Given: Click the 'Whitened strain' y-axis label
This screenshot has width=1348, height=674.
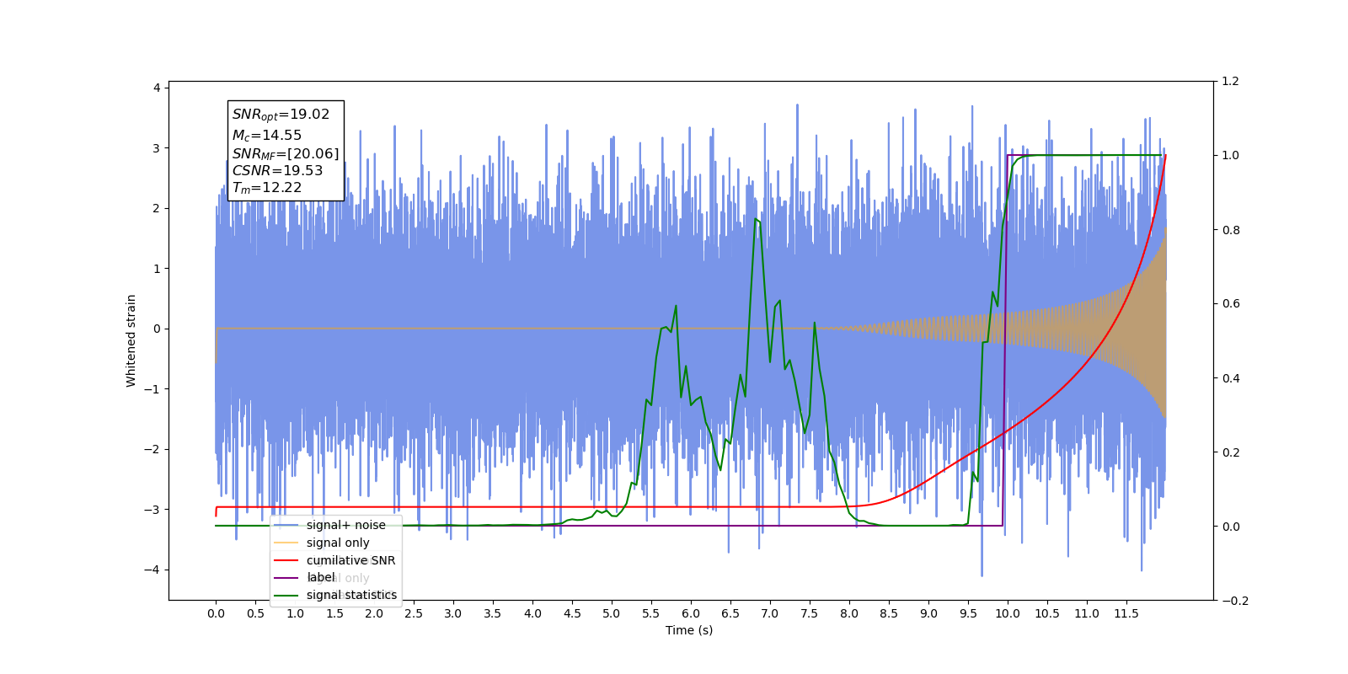Looking at the screenshot, I should (x=131, y=340).
